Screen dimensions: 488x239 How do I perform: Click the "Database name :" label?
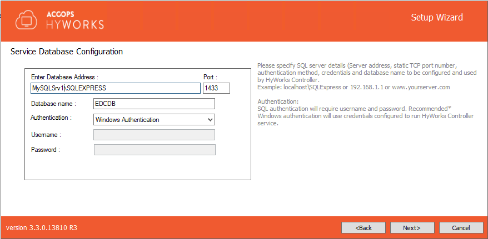(x=53, y=104)
